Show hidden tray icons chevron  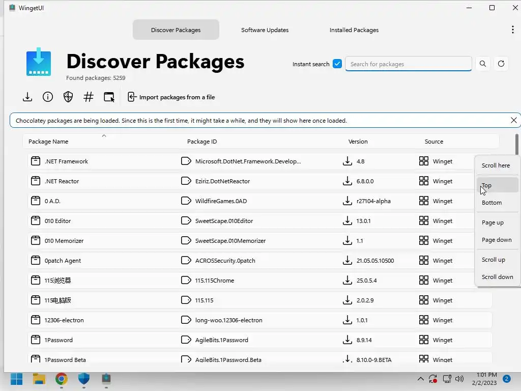point(420,379)
